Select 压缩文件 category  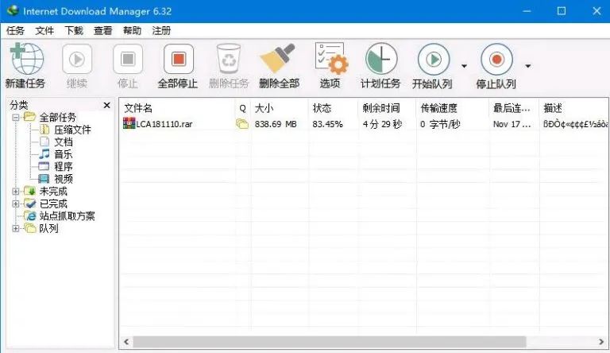[x=72, y=130]
